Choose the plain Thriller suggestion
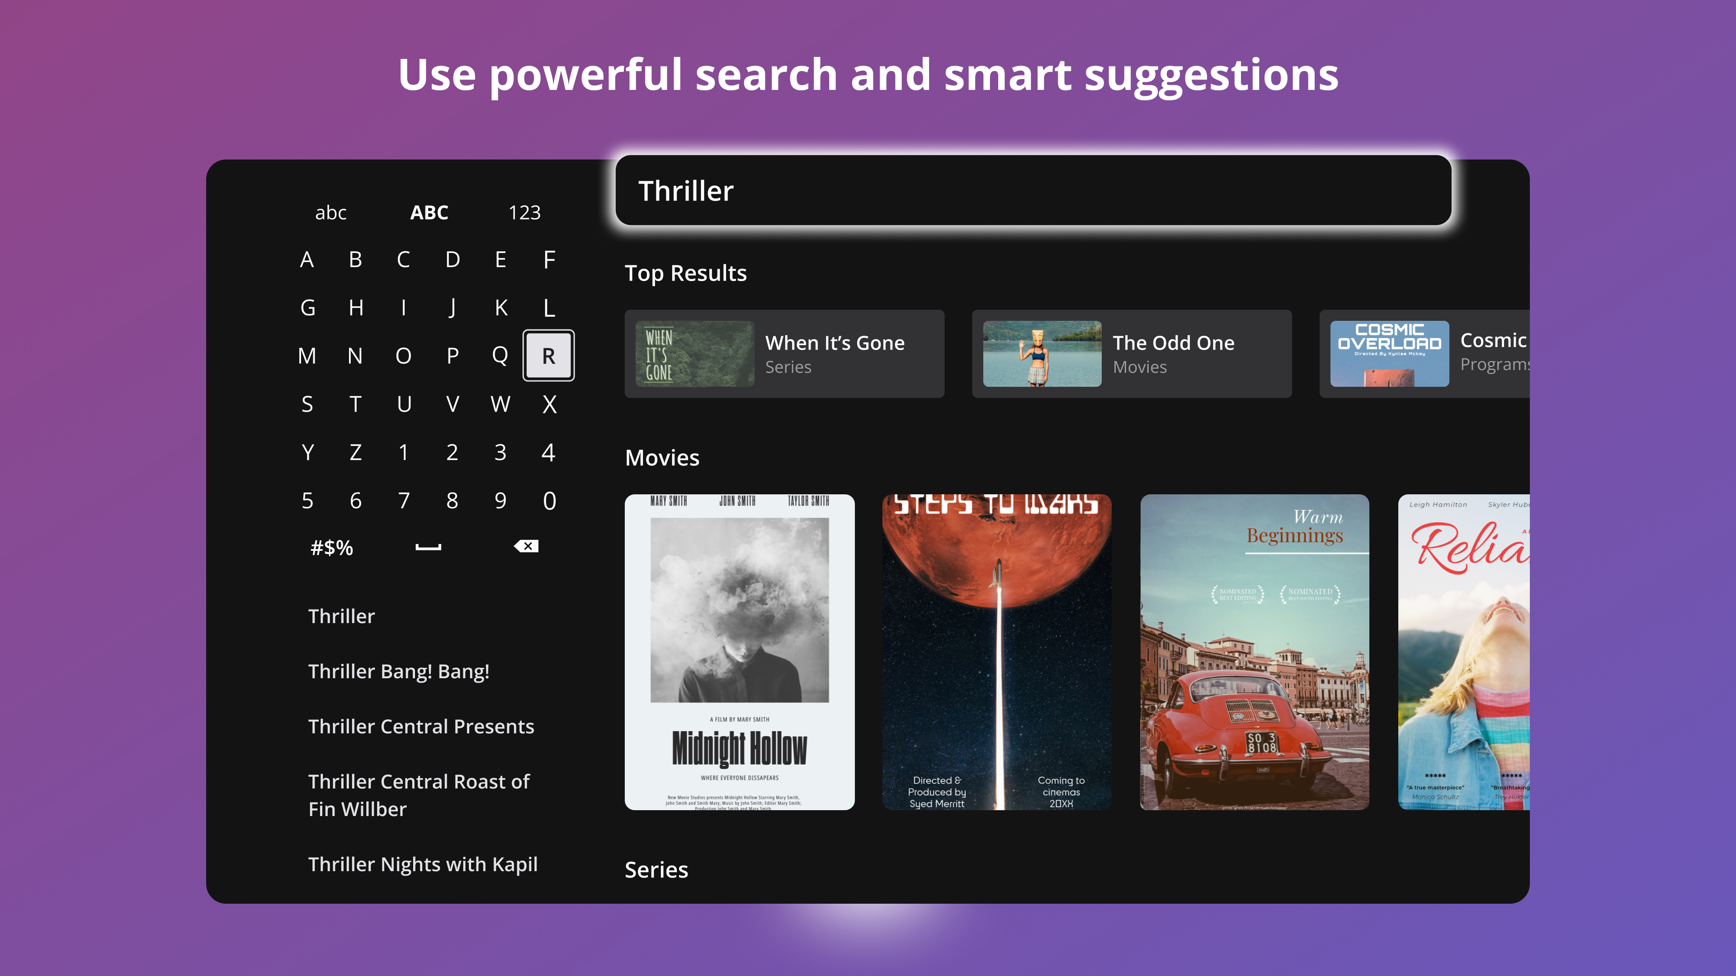This screenshot has width=1736, height=976. (341, 615)
